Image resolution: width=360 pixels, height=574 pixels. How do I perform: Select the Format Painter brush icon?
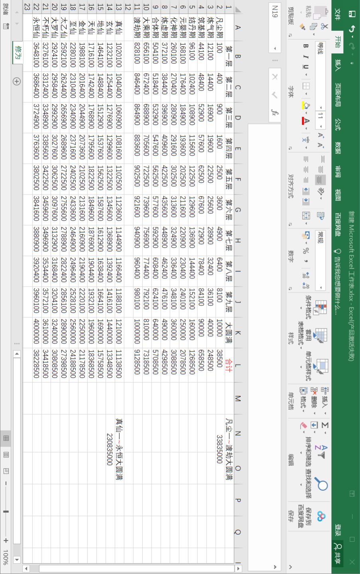coord(303,27)
